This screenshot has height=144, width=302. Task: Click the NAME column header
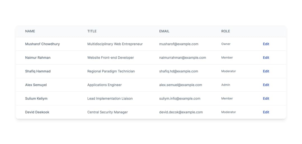pyautogui.click(x=30, y=31)
